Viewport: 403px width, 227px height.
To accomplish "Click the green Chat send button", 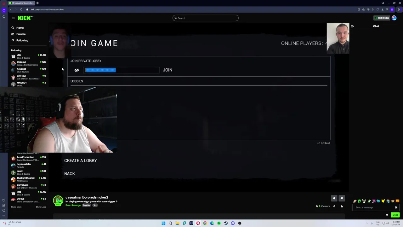I will (395, 215).
